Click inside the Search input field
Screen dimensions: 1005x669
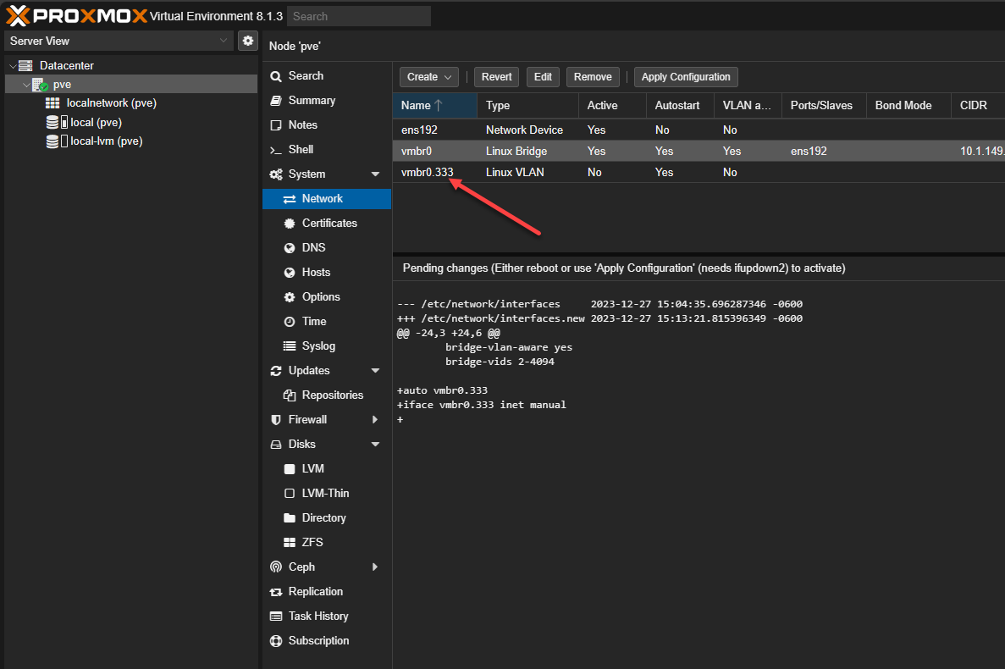coord(358,15)
